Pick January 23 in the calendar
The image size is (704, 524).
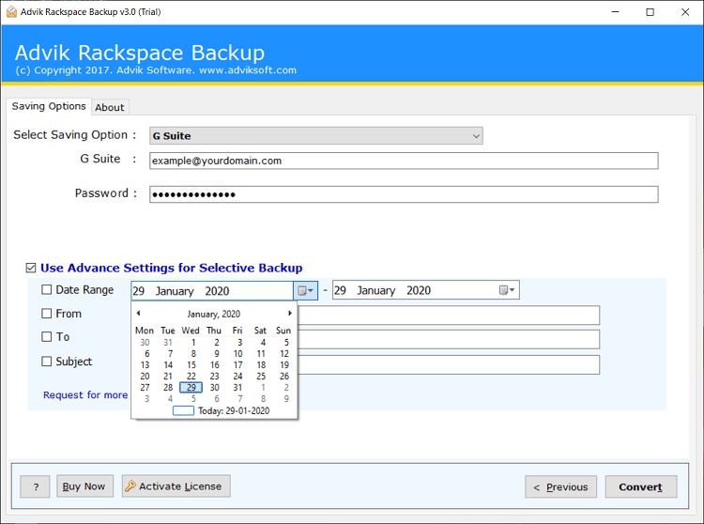pos(215,377)
